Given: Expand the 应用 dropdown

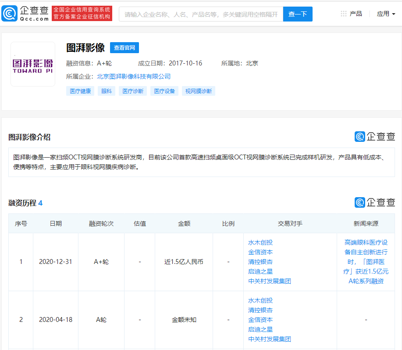Looking at the screenshot, I should click(x=386, y=14).
